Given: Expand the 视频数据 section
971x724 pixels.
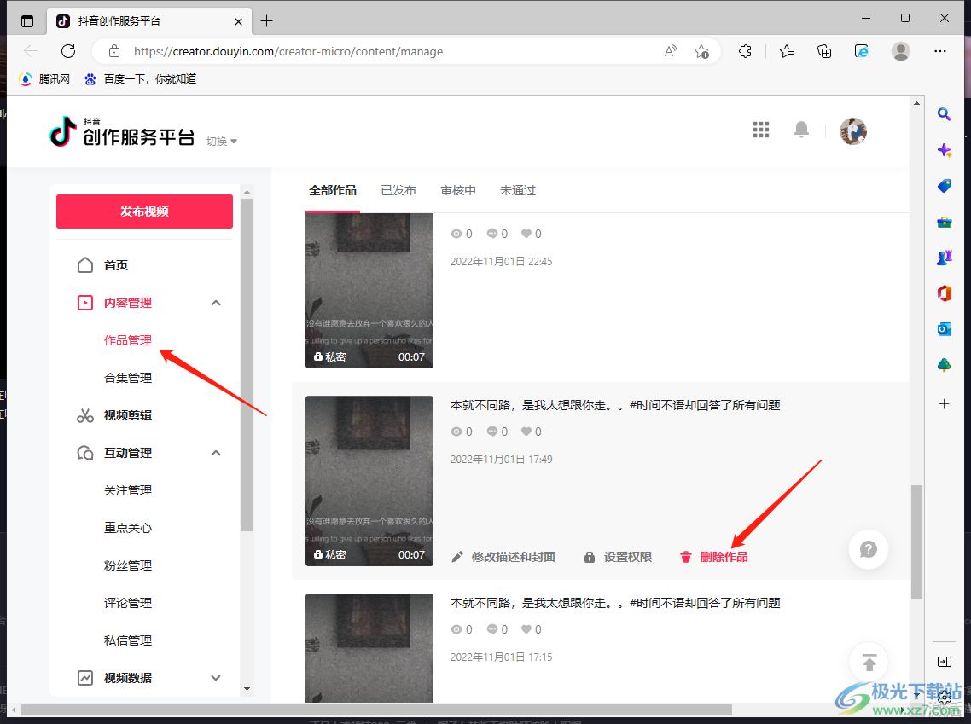Looking at the screenshot, I should pos(216,678).
